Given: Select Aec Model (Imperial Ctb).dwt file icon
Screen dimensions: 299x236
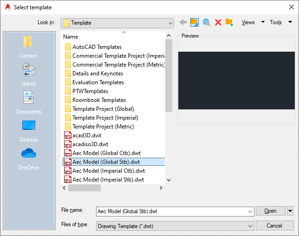Looking at the screenshot, I should 68,170.
